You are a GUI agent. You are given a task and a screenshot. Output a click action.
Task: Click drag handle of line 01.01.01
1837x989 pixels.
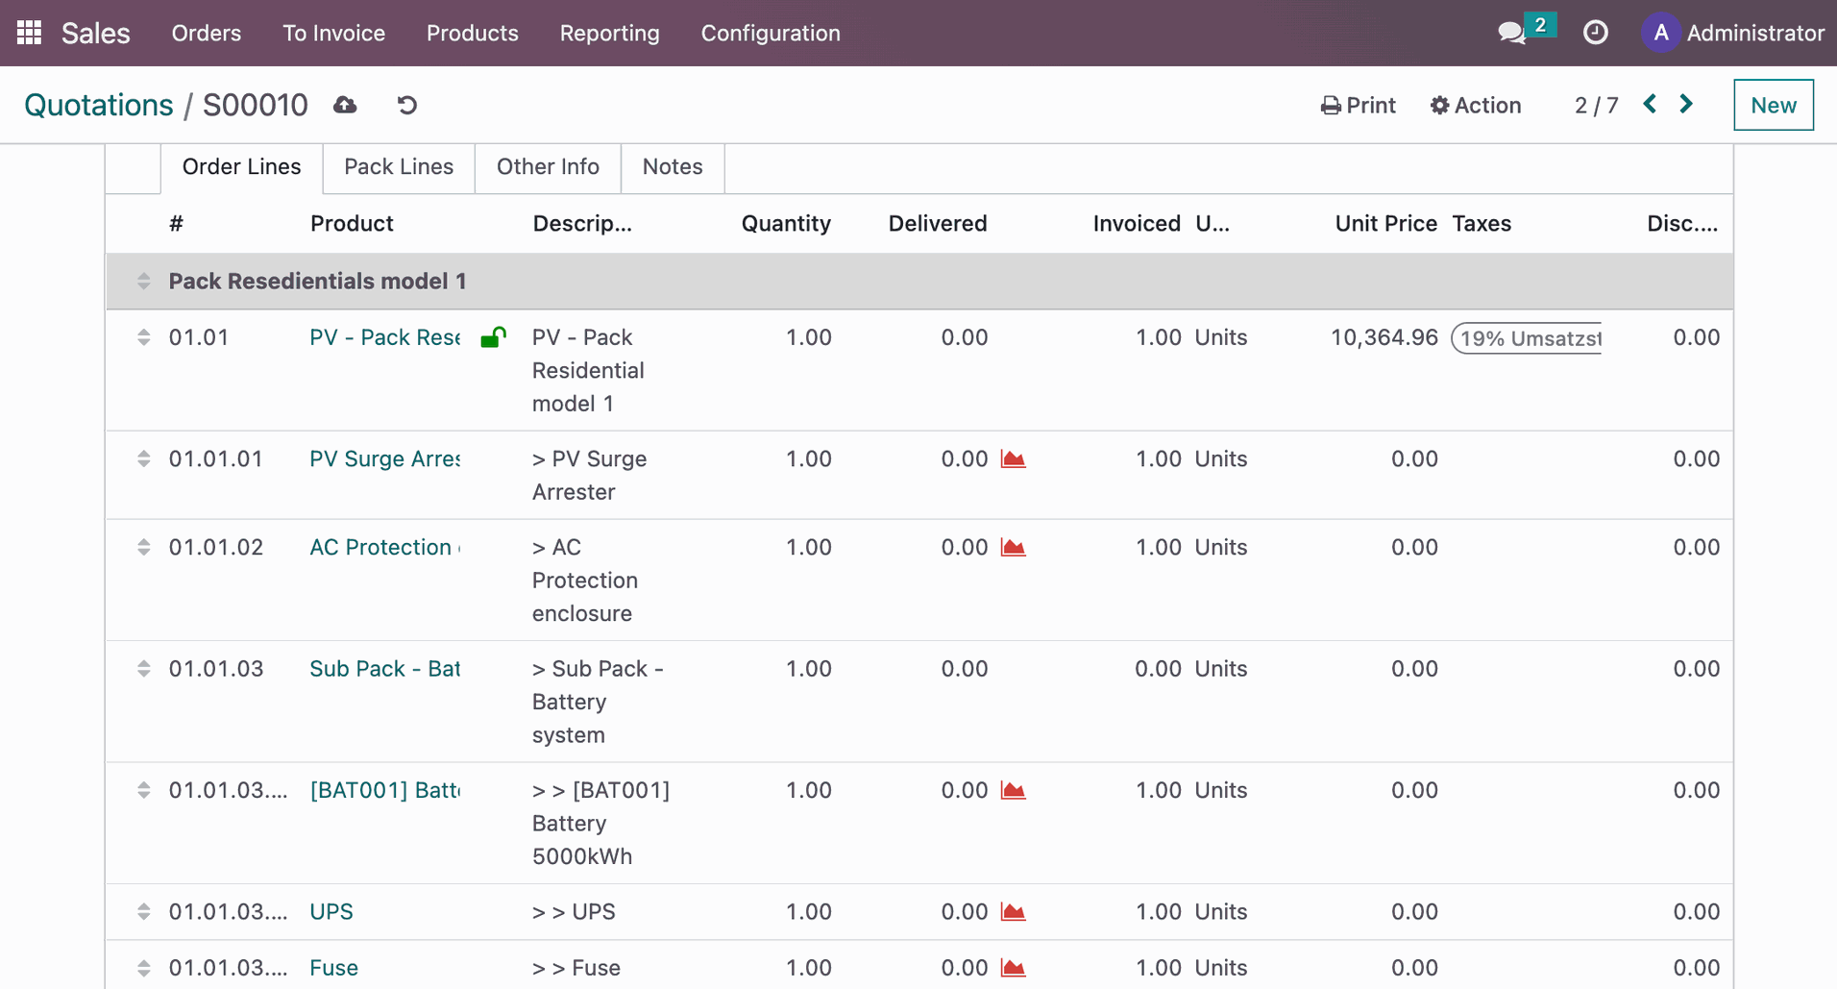[144, 458]
